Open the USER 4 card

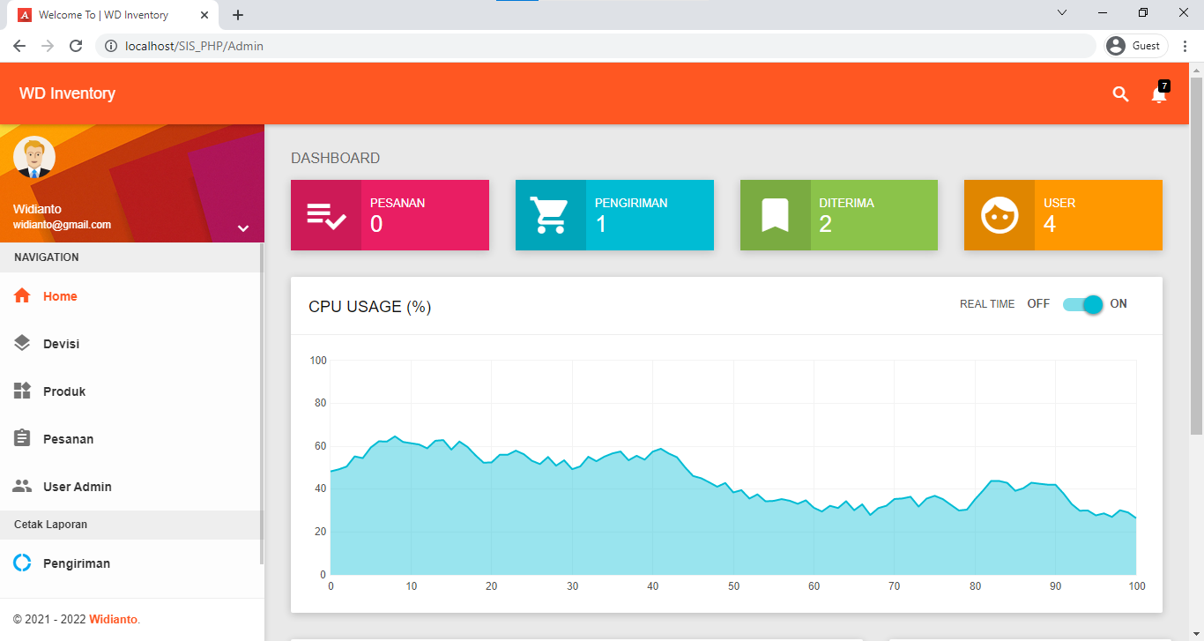[1063, 215]
